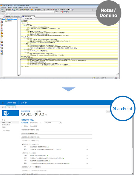Open the ellipsis menu for item 165
The height and width of the screenshot is (175, 136).
click(87, 158)
